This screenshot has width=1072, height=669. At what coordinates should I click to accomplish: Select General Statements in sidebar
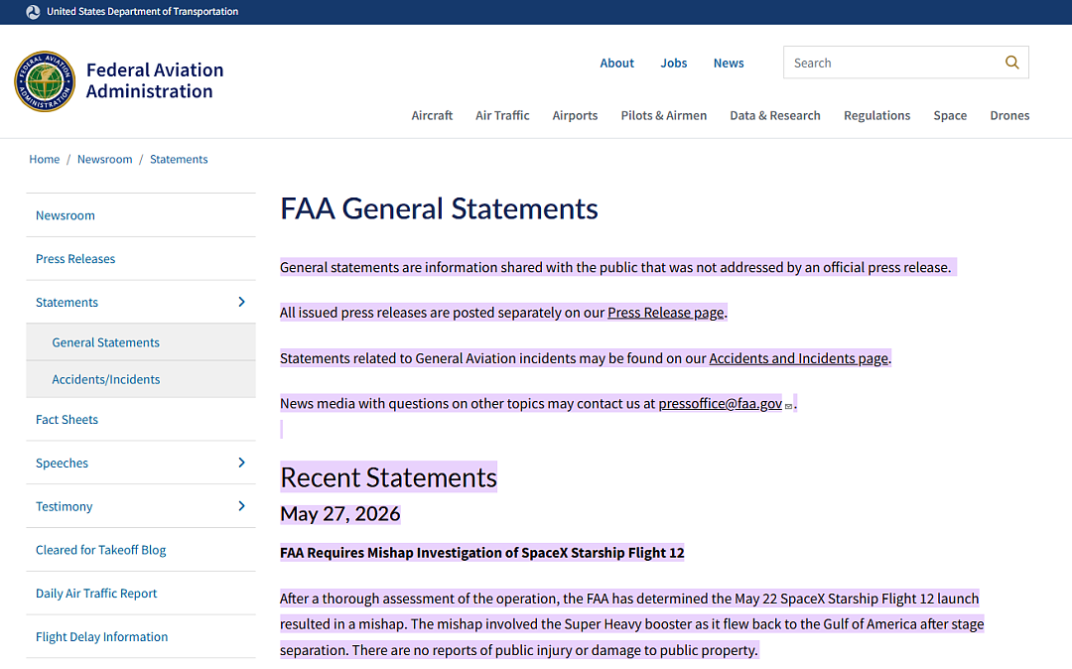click(x=105, y=342)
